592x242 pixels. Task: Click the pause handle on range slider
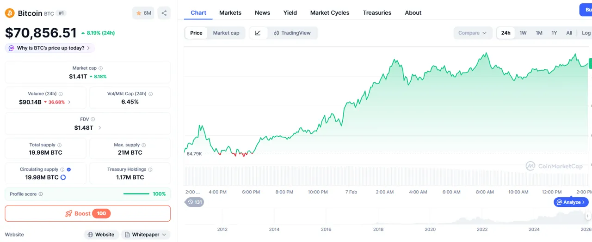[588, 215]
